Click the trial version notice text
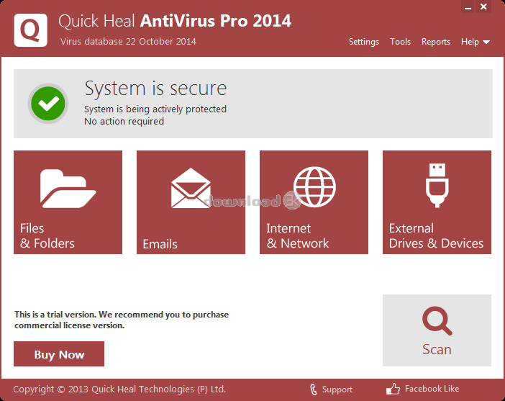505x401 pixels. coord(121,320)
